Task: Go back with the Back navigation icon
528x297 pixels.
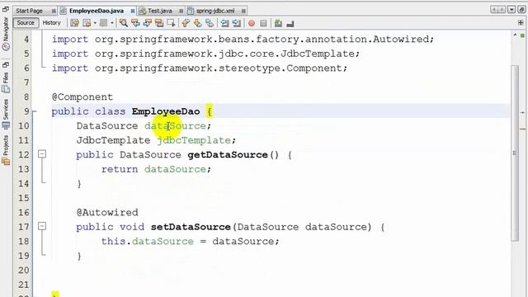Action: 87,23
